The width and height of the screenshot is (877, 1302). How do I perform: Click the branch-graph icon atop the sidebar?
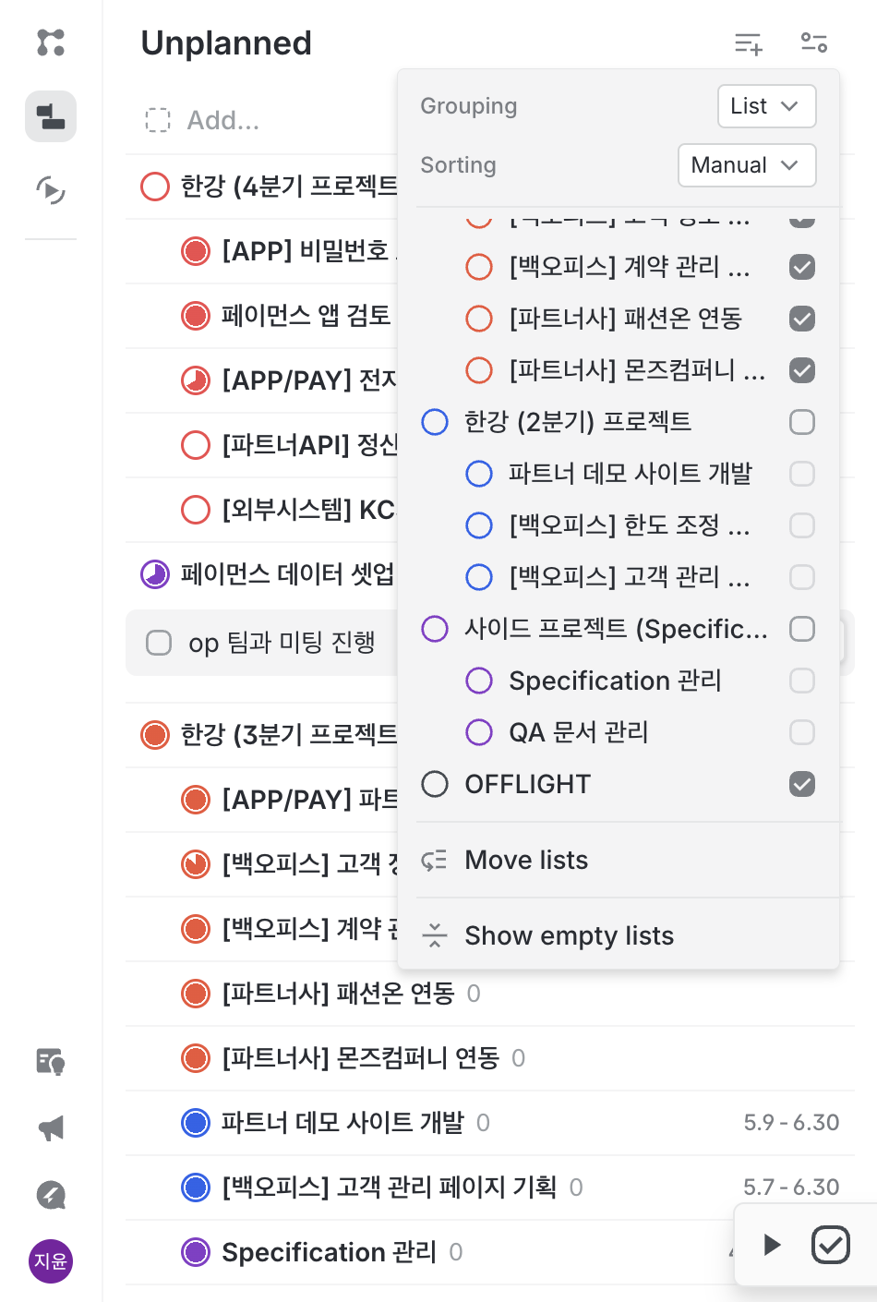[x=51, y=42]
